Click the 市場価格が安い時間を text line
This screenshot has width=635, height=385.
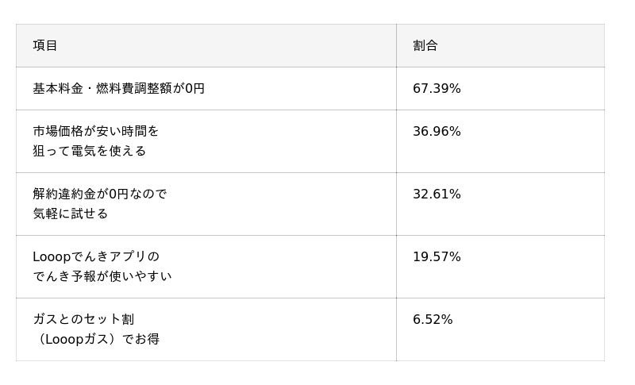pyautogui.click(x=95, y=131)
